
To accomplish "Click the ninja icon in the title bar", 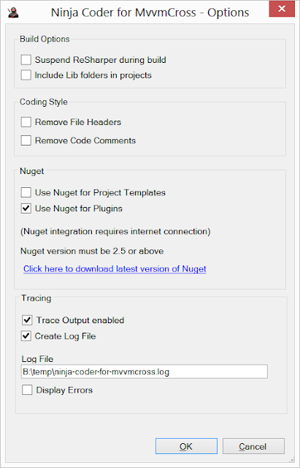I will coord(13,12).
